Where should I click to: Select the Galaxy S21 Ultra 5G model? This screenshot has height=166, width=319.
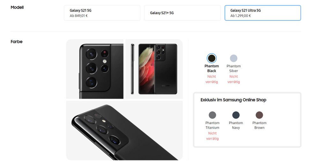coord(263,13)
